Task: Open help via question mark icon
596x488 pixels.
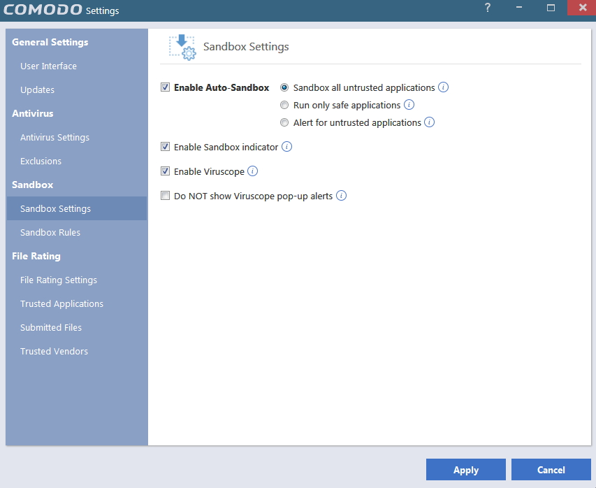Action: click(x=487, y=8)
